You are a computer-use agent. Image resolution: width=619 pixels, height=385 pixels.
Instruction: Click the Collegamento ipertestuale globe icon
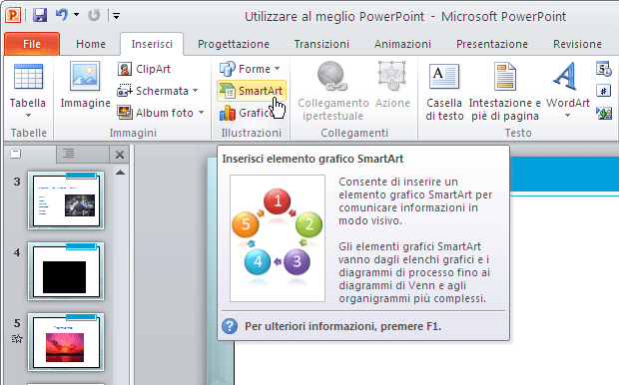[x=332, y=76]
